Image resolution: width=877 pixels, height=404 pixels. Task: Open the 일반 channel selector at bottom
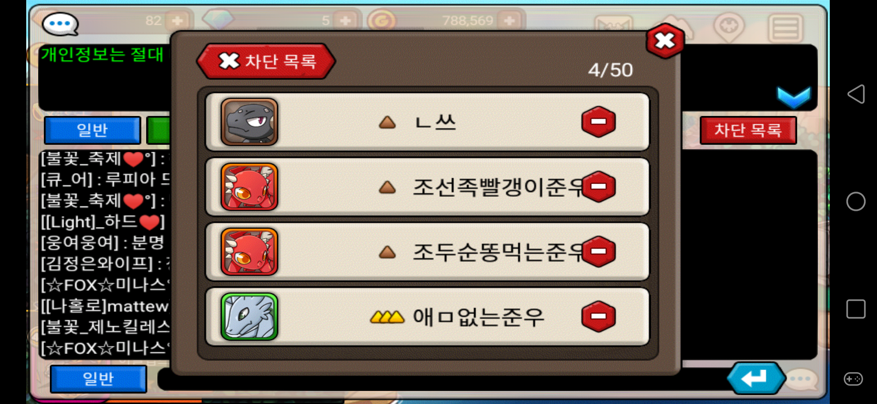pos(98,379)
